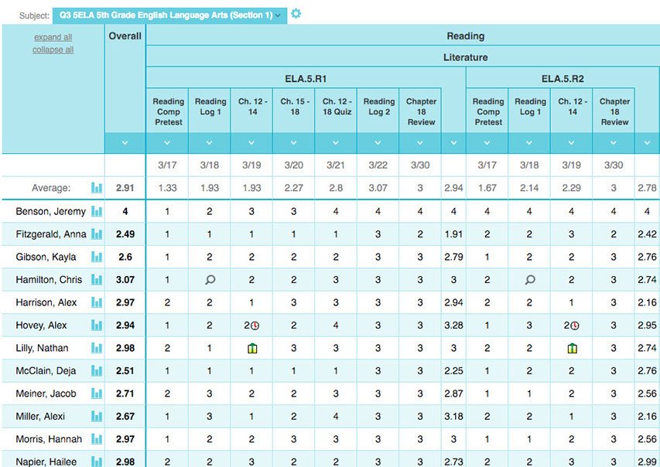Click Ch. 12 - 18 Quiz column header
This screenshot has height=467, width=660.
(337, 107)
